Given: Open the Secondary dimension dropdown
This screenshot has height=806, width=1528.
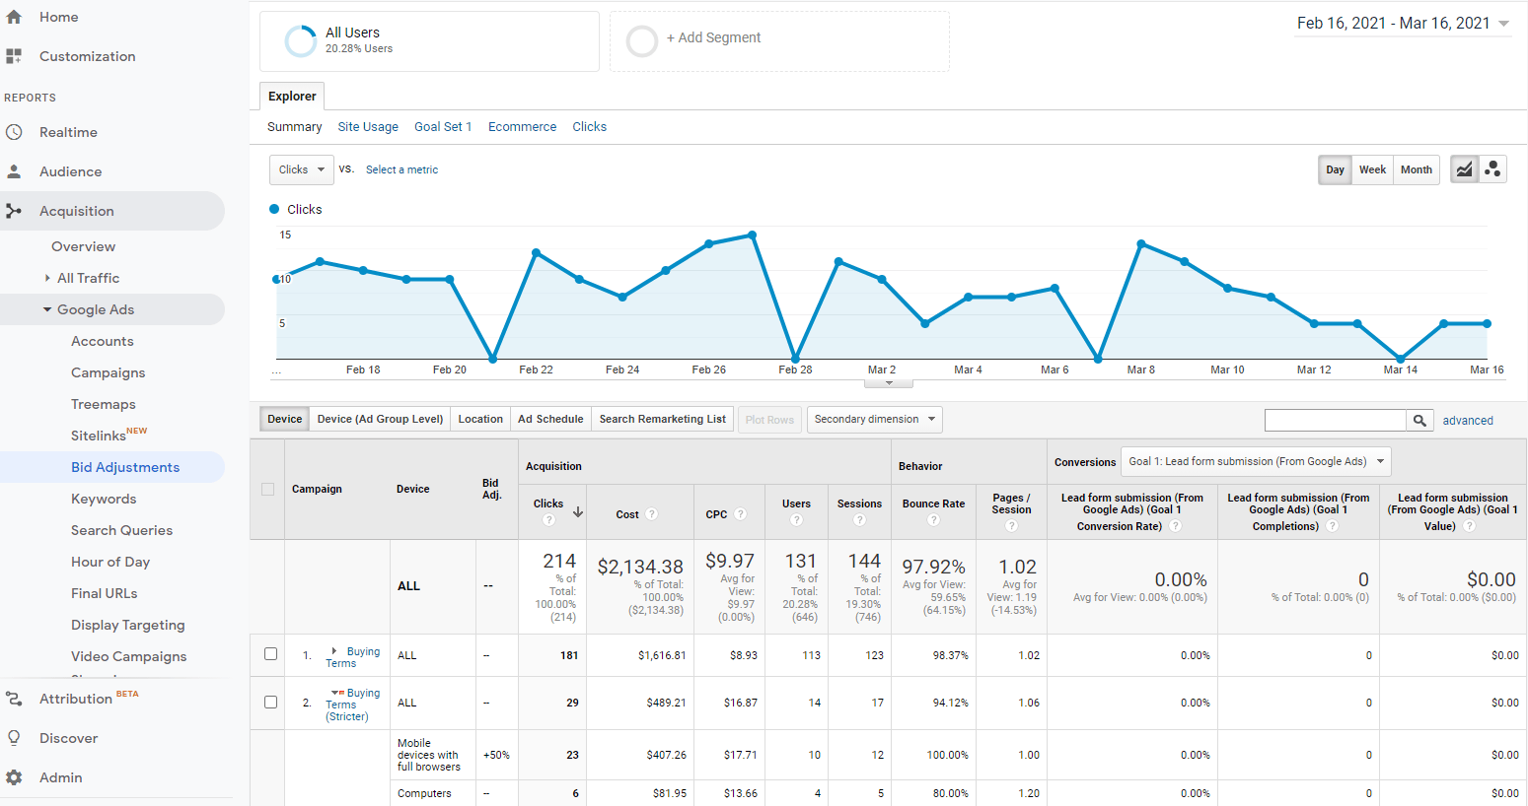Looking at the screenshot, I should click(x=874, y=419).
